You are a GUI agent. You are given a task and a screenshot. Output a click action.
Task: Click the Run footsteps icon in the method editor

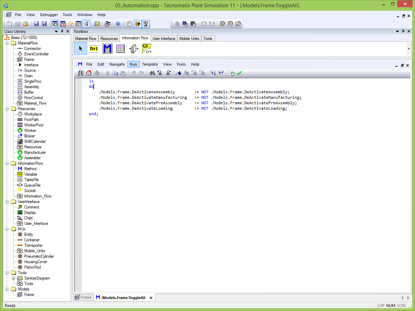click(81, 73)
